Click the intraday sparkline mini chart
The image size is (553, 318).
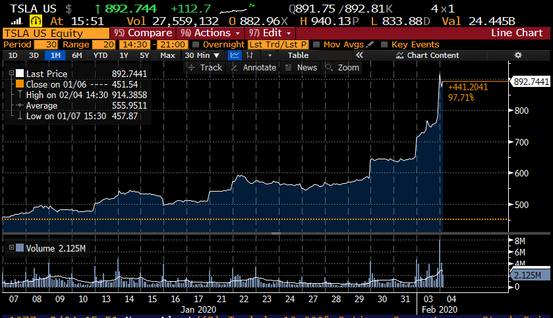point(237,9)
